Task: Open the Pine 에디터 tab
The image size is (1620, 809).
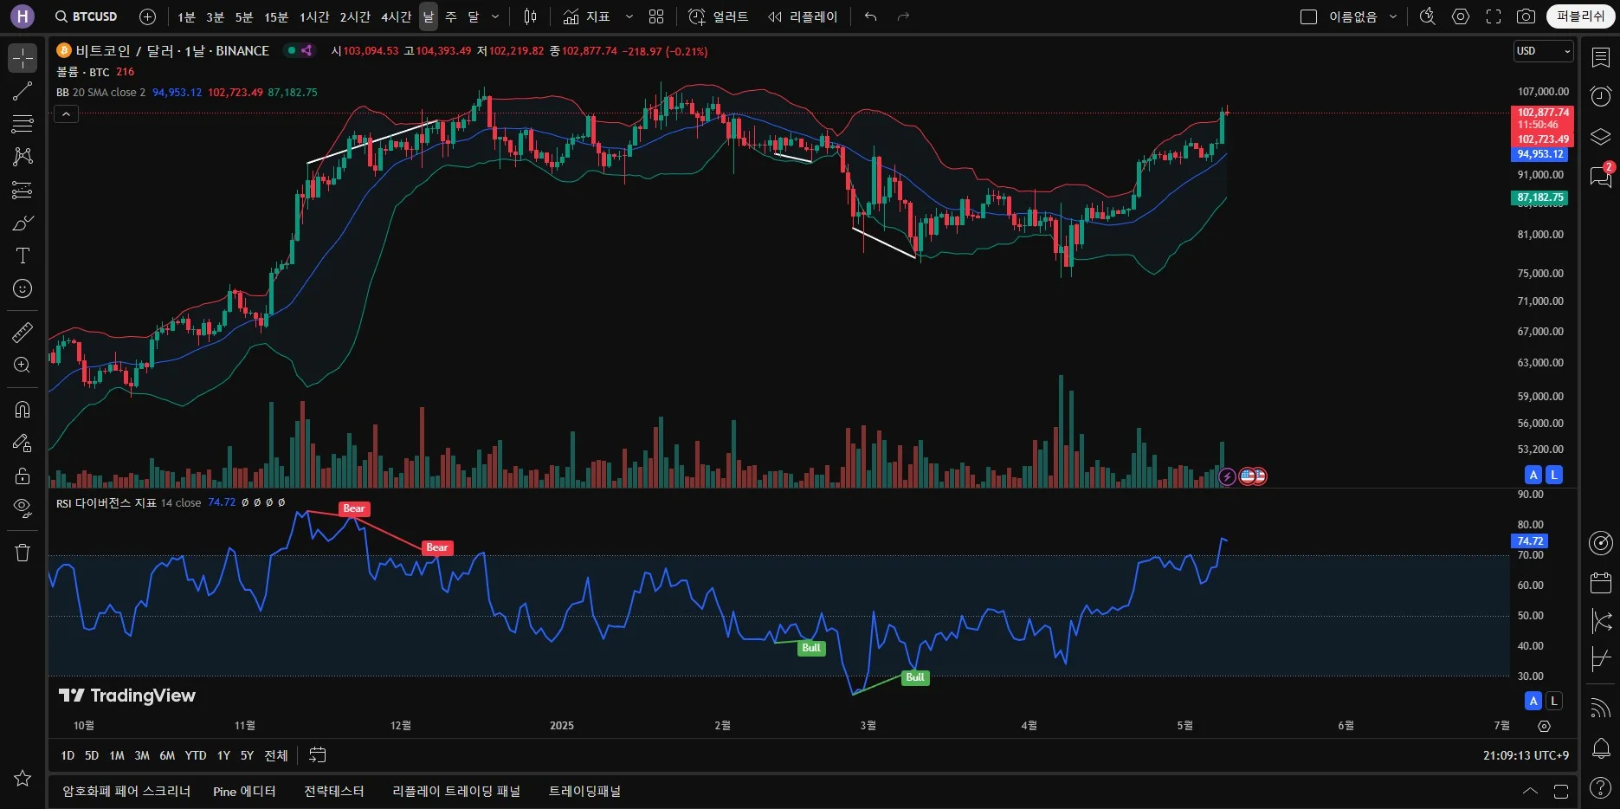Action: tap(244, 791)
